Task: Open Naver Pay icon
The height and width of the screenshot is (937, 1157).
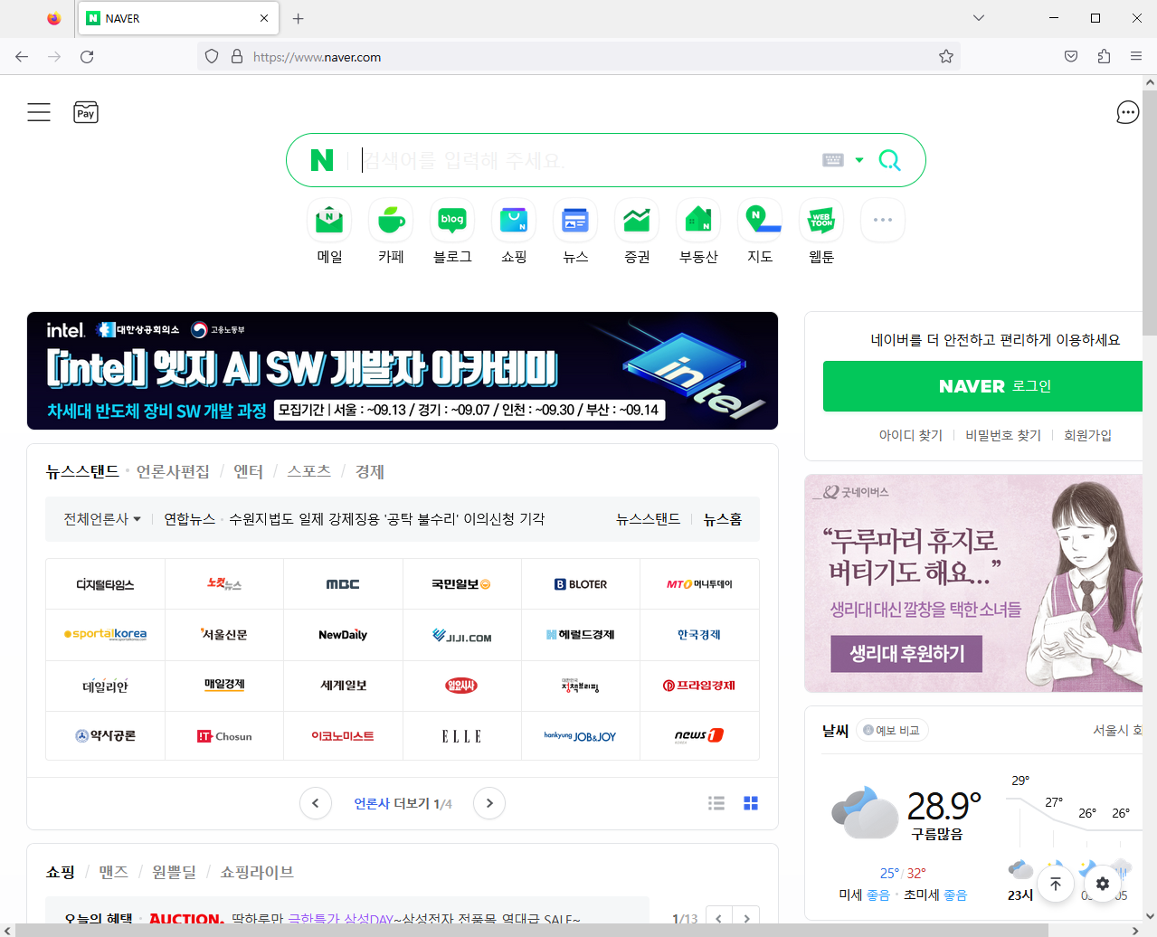Action: coord(86,112)
